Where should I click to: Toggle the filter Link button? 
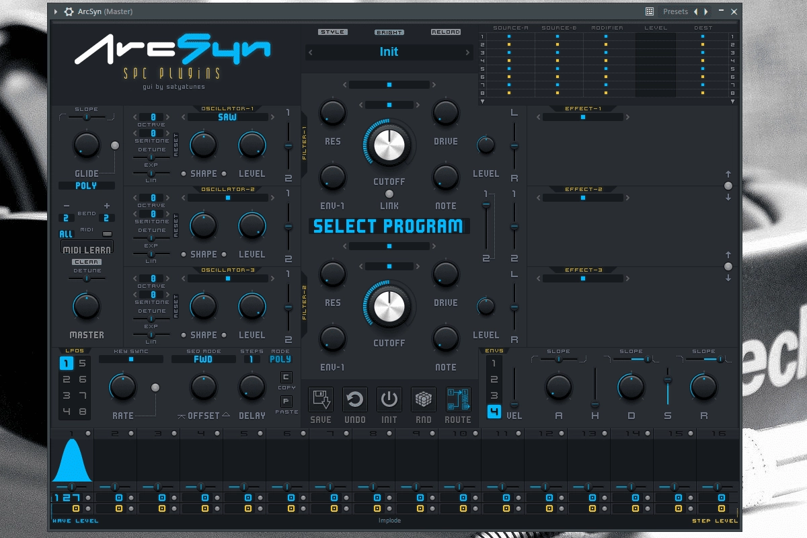pos(389,194)
